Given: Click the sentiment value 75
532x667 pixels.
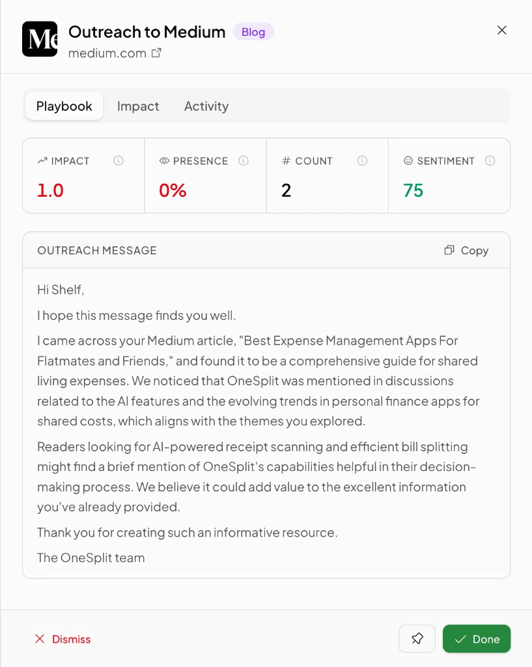Looking at the screenshot, I should coord(413,190).
